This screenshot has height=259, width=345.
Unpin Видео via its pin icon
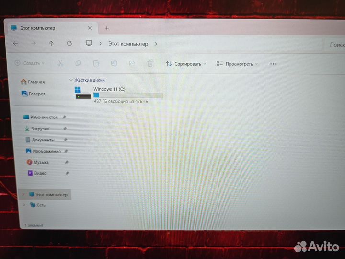(67, 173)
